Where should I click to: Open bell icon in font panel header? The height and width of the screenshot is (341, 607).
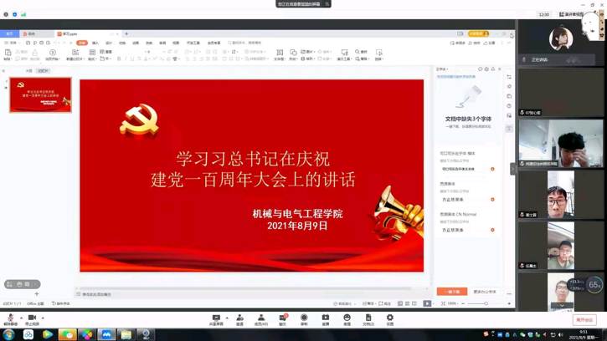[x=493, y=69]
